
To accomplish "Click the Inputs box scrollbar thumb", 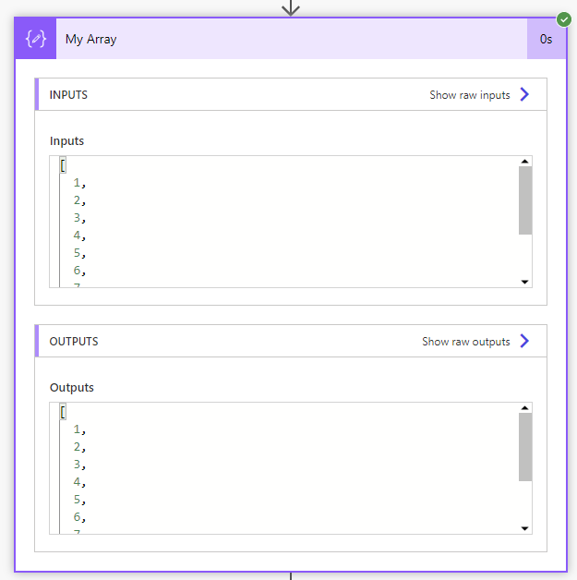I will [525, 200].
